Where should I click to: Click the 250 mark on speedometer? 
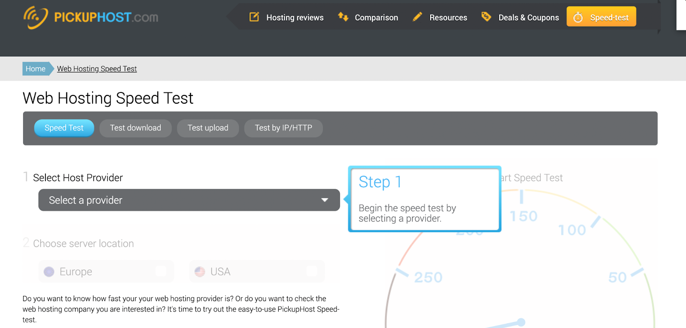(428, 277)
